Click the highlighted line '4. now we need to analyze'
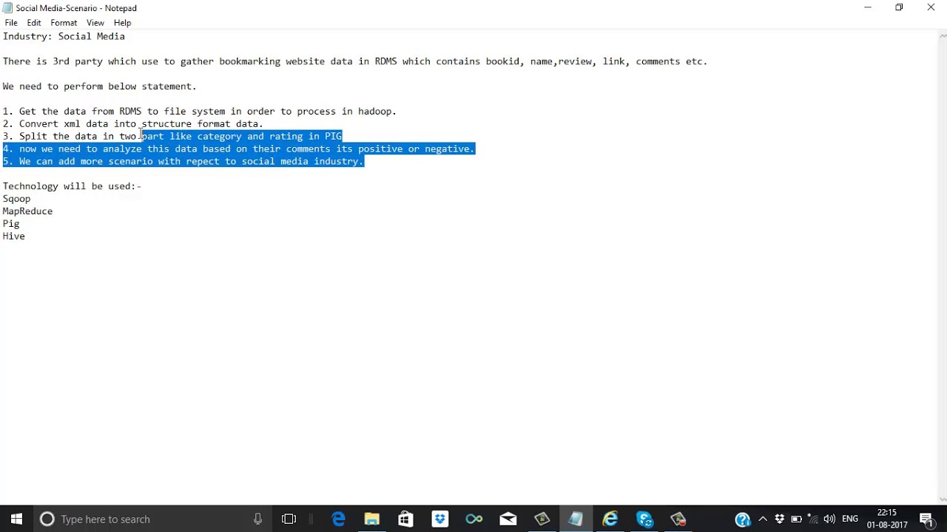This screenshot has width=947, height=532. coord(238,149)
